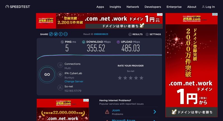
Task: Click the IP address 152.165.117.179
Action: (x=73, y=91)
